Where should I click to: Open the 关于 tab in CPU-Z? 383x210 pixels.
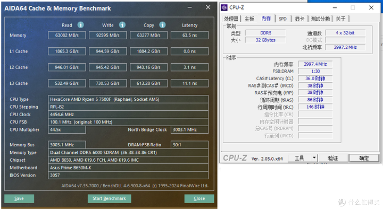click(340, 19)
